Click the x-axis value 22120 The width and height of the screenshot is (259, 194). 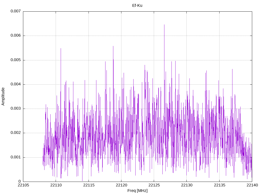tap(121, 185)
